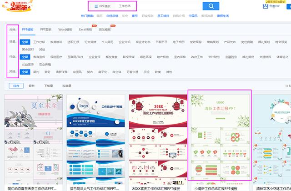This screenshot has height=191, width=291.
Task: Switch to the PPT图表 category tab
Action: 45,30
